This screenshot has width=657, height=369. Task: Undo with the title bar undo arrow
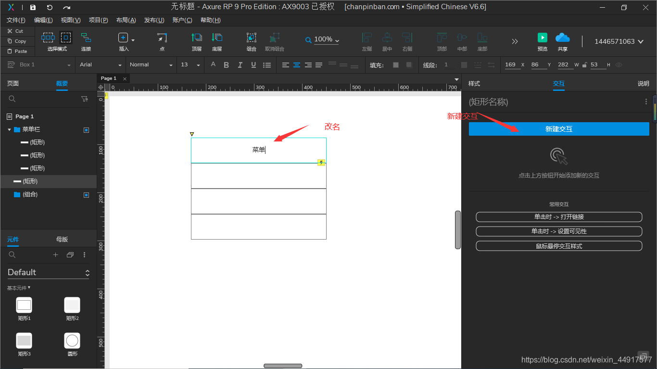(50, 7)
